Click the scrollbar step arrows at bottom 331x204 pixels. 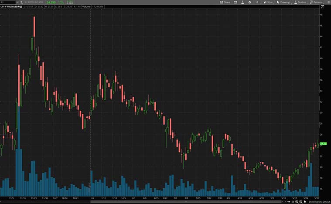[x=284, y=202]
